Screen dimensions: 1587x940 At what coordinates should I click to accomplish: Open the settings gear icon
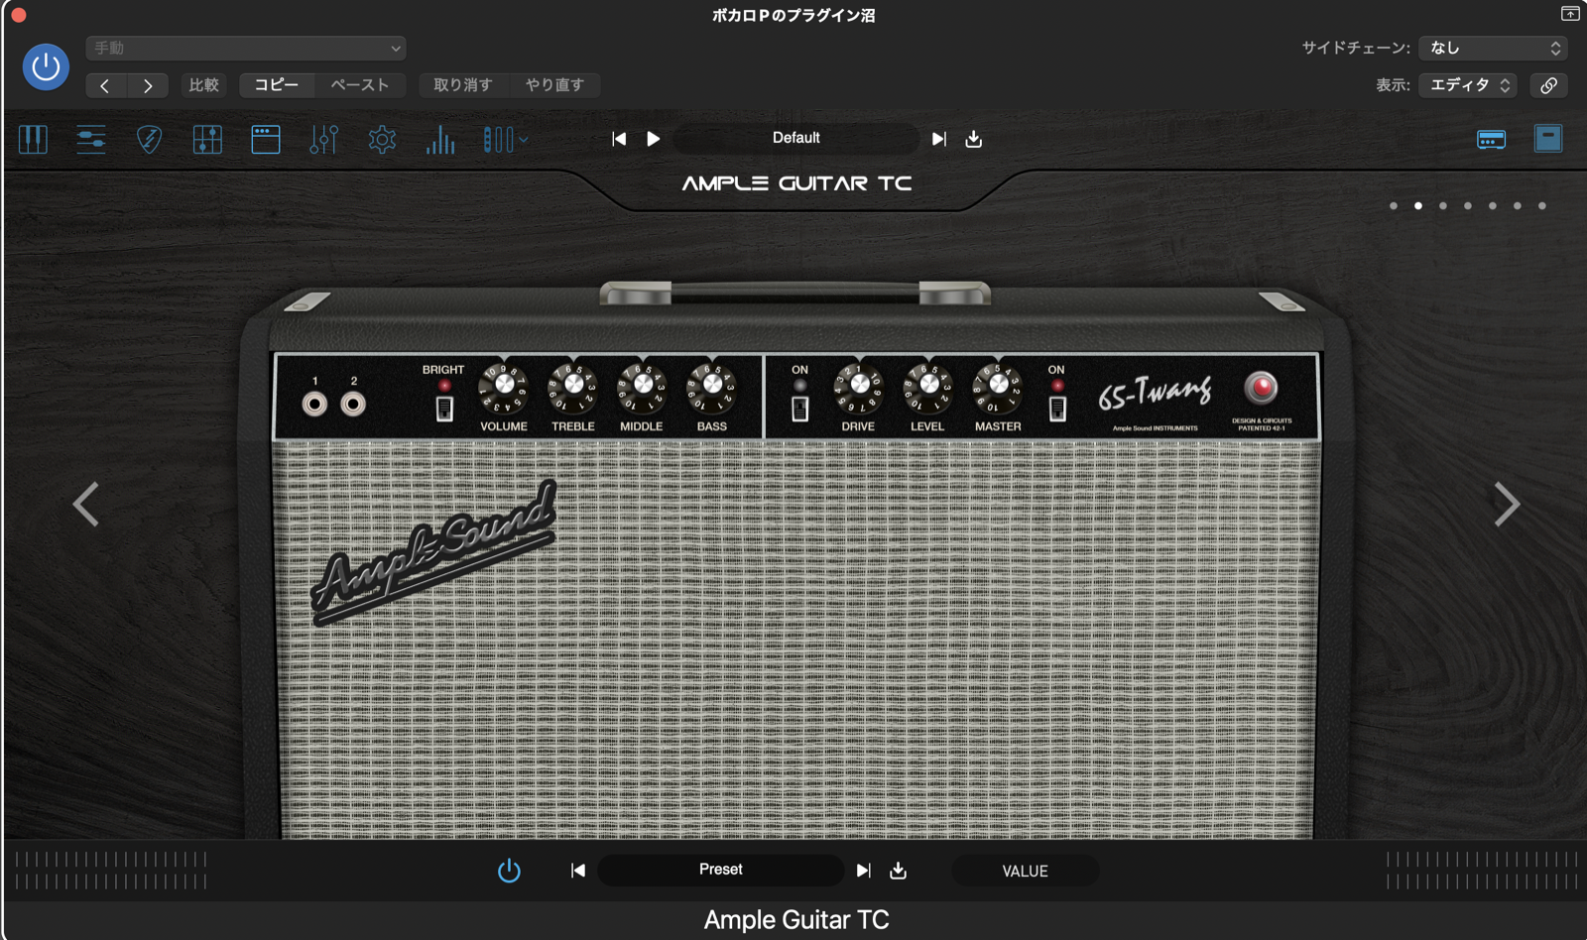click(x=382, y=139)
